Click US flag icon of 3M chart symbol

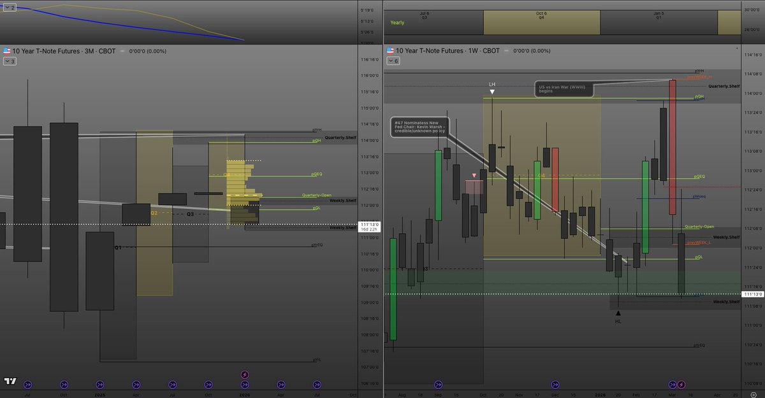click(x=6, y=50)
